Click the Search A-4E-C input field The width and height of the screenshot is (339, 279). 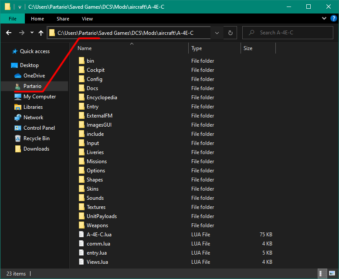288,33
